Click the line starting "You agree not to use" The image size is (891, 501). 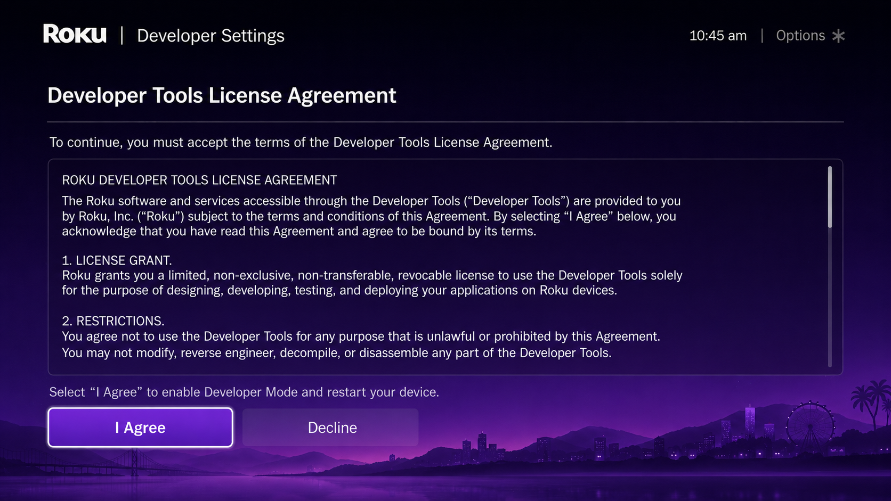(x=361, y=336)
